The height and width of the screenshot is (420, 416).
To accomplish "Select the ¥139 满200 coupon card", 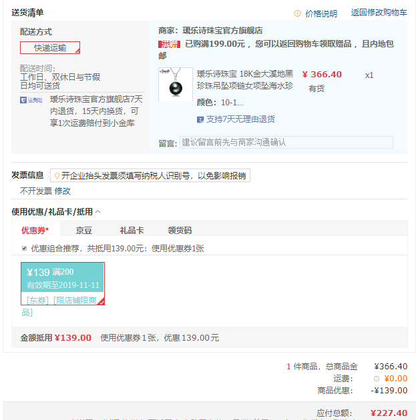I will 63,283.
